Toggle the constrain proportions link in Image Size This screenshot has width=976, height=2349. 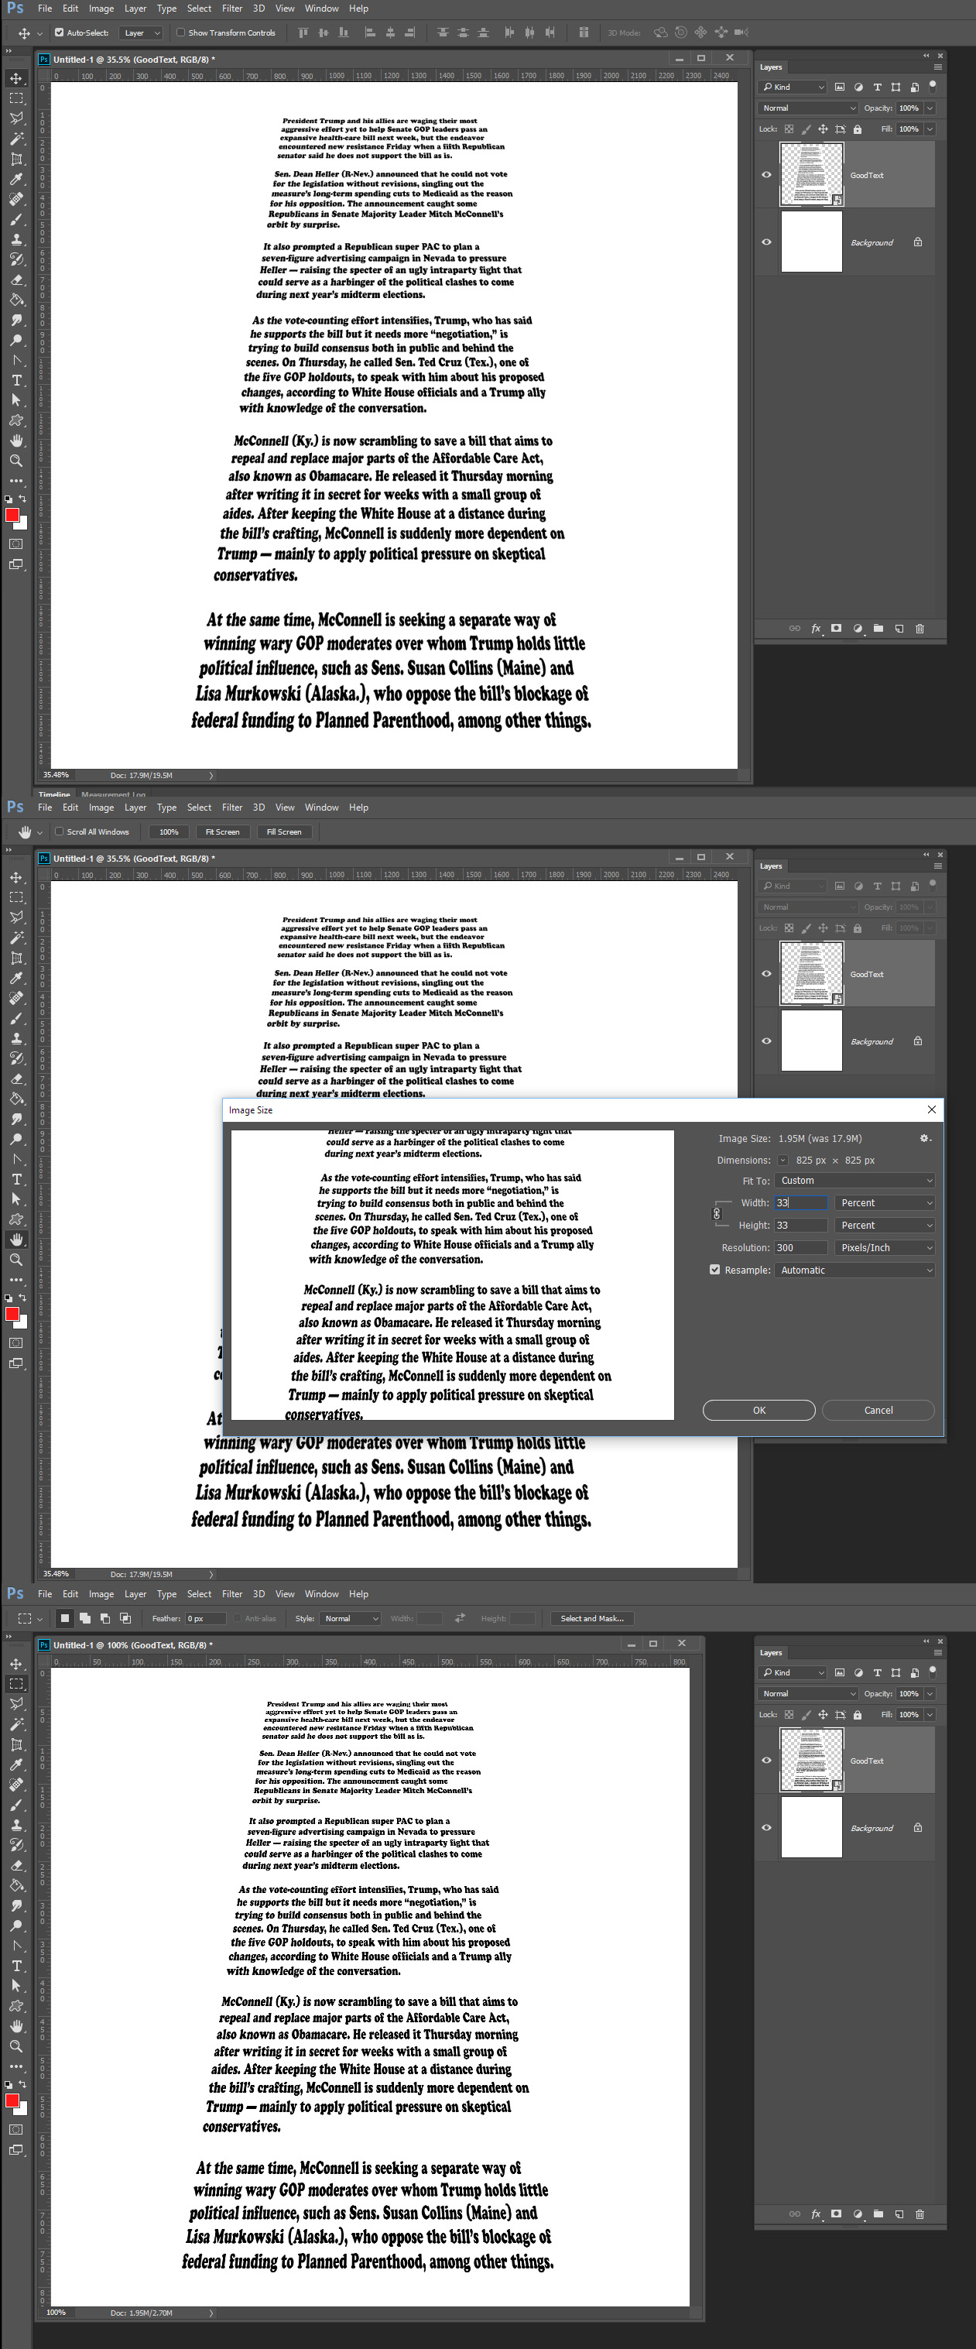(716, 1214)
